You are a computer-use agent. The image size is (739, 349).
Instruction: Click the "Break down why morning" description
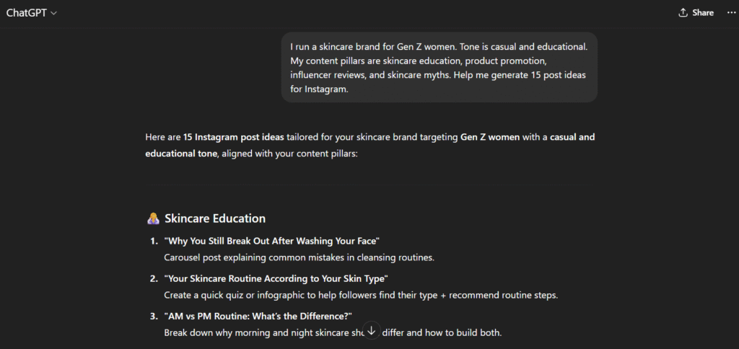[260, 333]
